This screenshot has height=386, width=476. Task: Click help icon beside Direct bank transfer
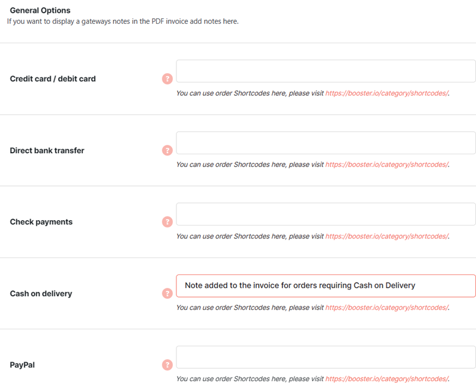tap(167, 150)
